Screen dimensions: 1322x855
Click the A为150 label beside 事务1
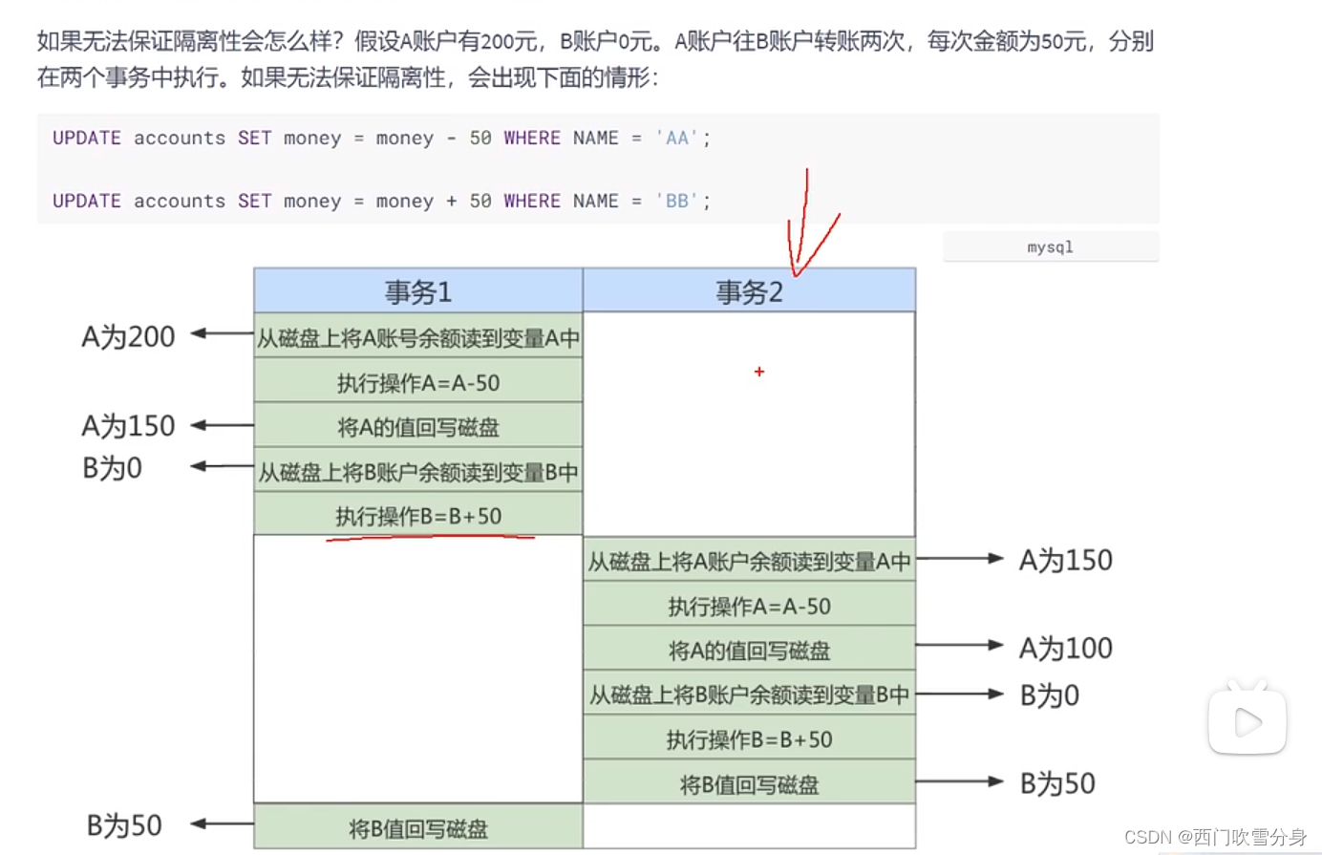(x=128, y=425)
